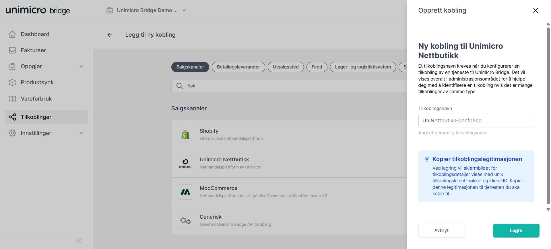Click the Avbryt button
Viewport: 551px width, 249px height.
coord(441,231)
